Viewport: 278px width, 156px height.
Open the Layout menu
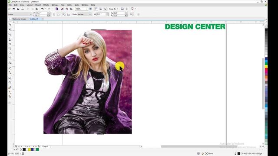click(x=30, y=5)
